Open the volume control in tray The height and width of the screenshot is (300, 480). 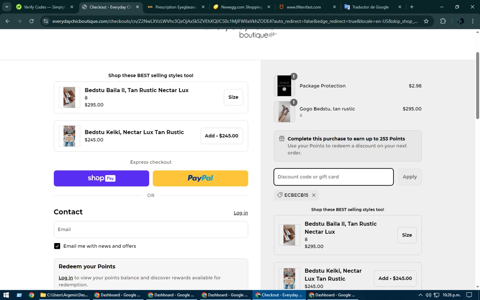click(428, 295)
